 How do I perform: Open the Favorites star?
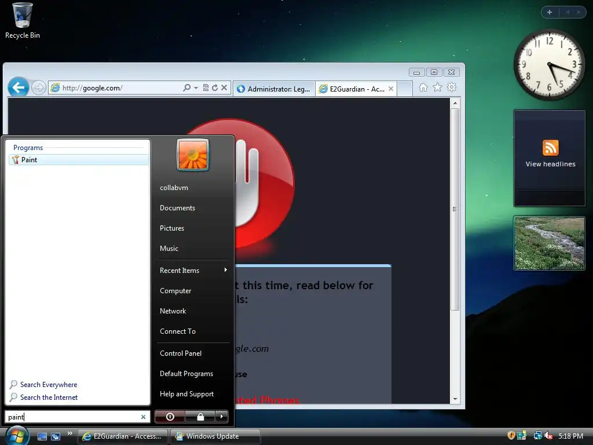[x=437, y=87]
